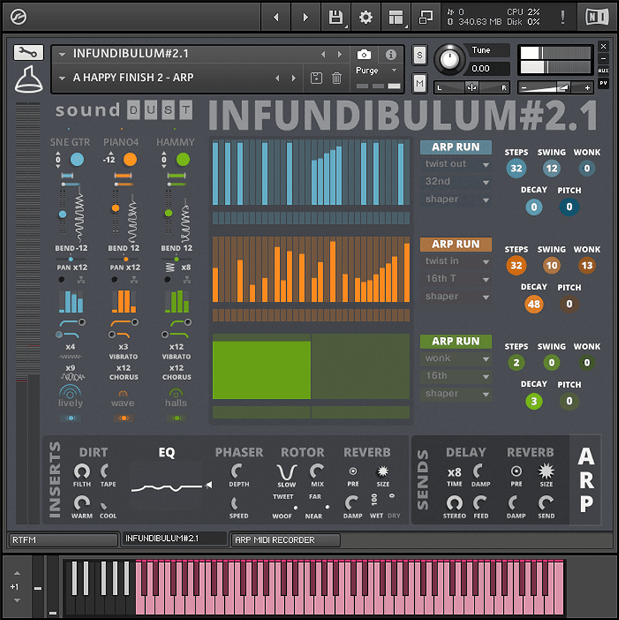The height and width of the screenshot is (620, 619).
Task: Toggle PIANO4 orange layer on/off circle
Action: click(x=130, y=159)
